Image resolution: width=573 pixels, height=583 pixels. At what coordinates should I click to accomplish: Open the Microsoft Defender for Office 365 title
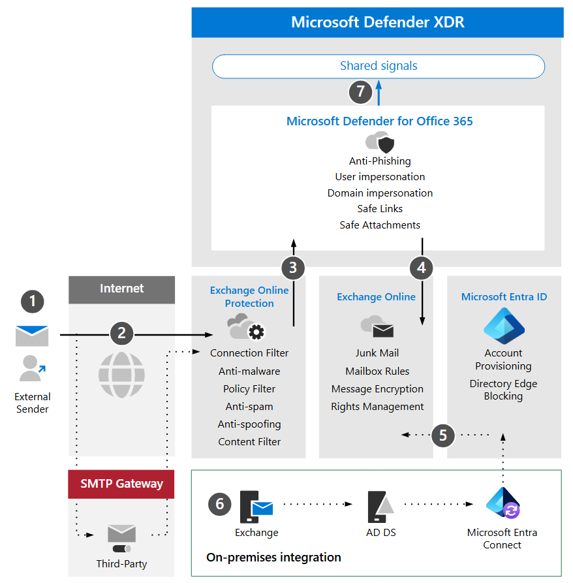(379, 121)
